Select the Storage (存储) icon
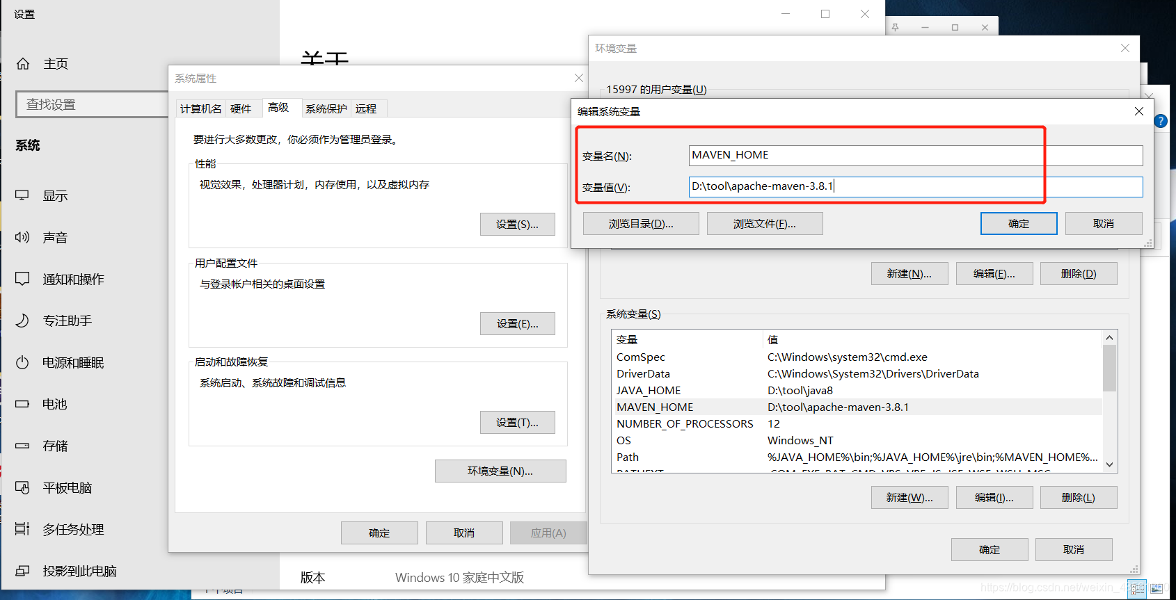The image size is (1176, 600). 22,446
